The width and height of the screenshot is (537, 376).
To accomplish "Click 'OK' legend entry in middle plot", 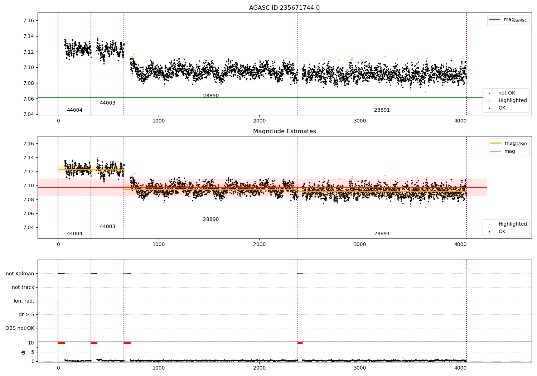I will (497, 232).
